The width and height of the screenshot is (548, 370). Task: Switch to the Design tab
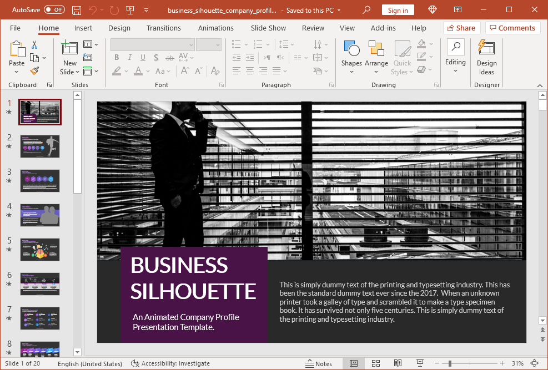119,28
